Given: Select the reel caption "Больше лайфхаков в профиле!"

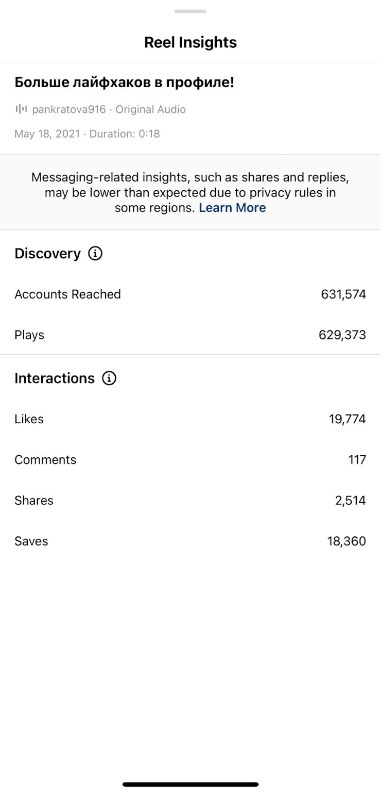Looking at the screenshot, I should (125, 82).
